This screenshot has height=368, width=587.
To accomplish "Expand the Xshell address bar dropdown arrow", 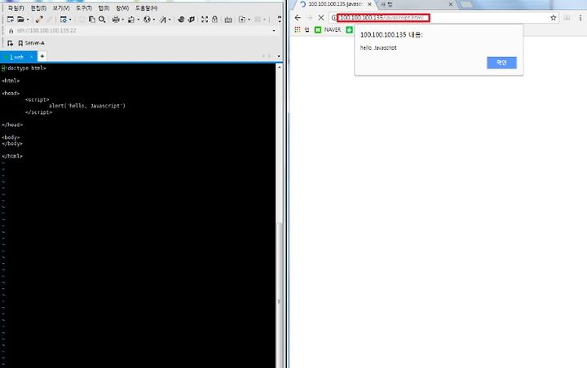I will (x=274, y=31).
